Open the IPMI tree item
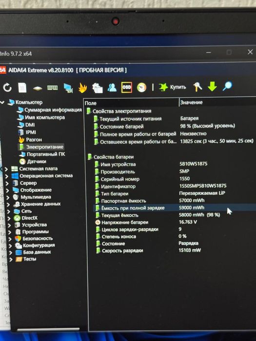Screen dimensions: 256x341 pos(31,132)
